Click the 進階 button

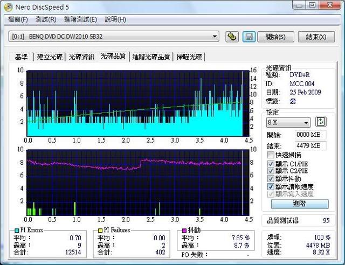coord(300,204)
